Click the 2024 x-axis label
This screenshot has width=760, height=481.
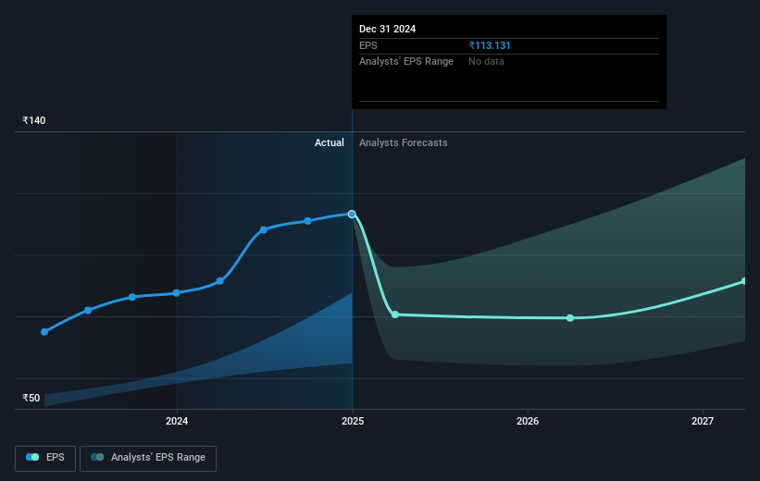click(x=177, y=421)
